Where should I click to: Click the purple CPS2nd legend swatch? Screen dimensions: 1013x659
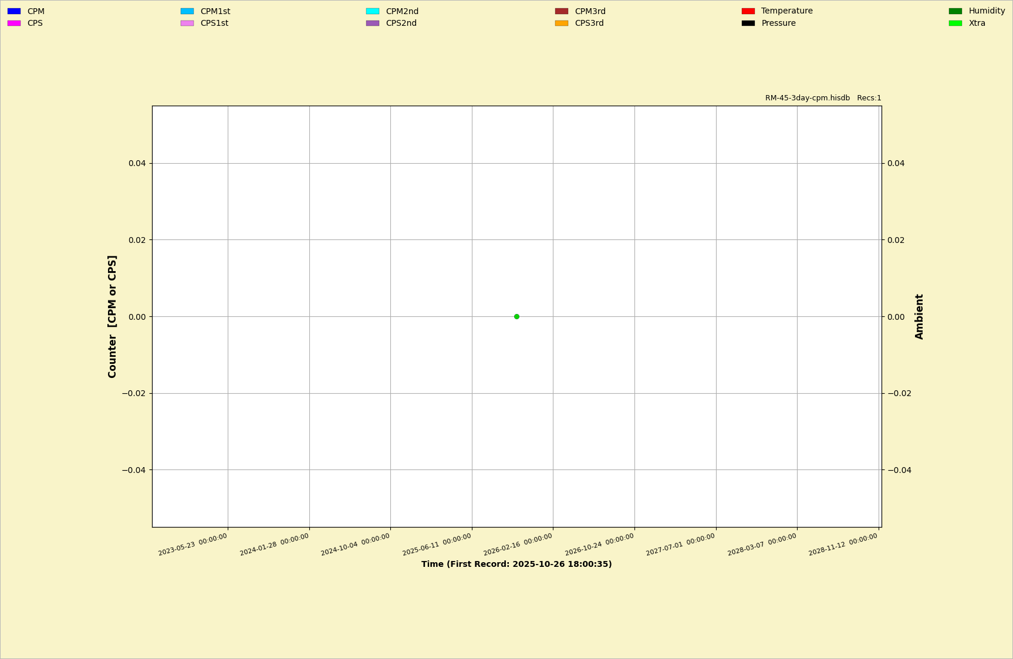point(373,23)
